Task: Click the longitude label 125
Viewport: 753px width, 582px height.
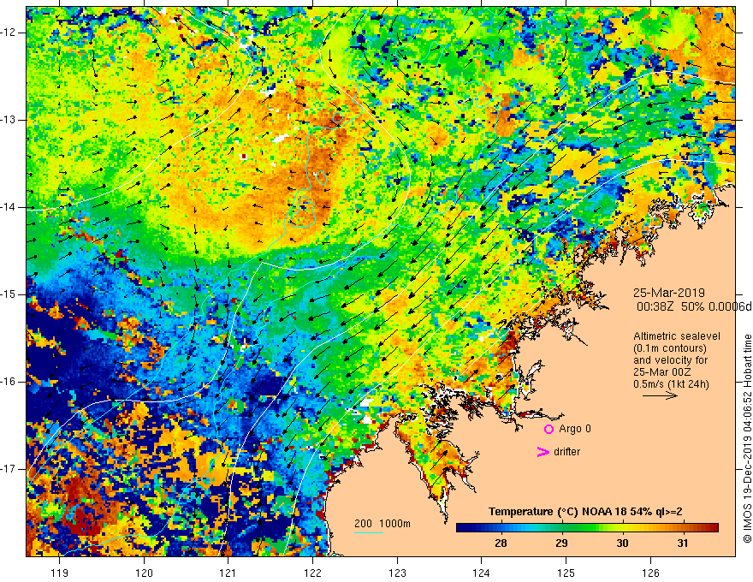Action: pyautogui.click(x=566, y=573)
